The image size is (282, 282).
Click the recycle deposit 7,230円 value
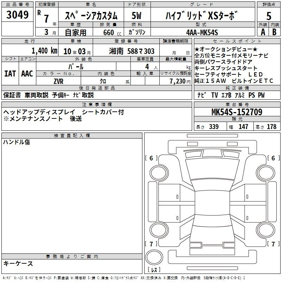click(178, 81)
